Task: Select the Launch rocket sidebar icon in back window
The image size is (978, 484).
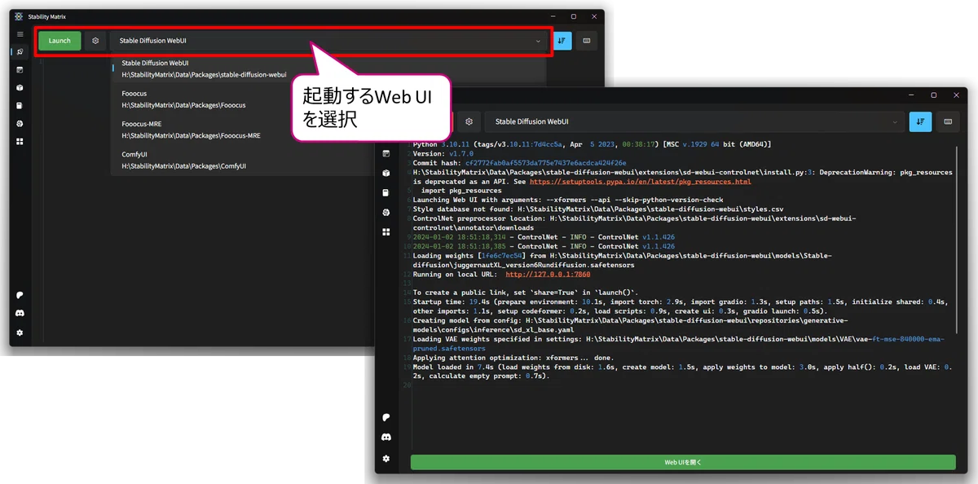Action: tap(20, 52)
